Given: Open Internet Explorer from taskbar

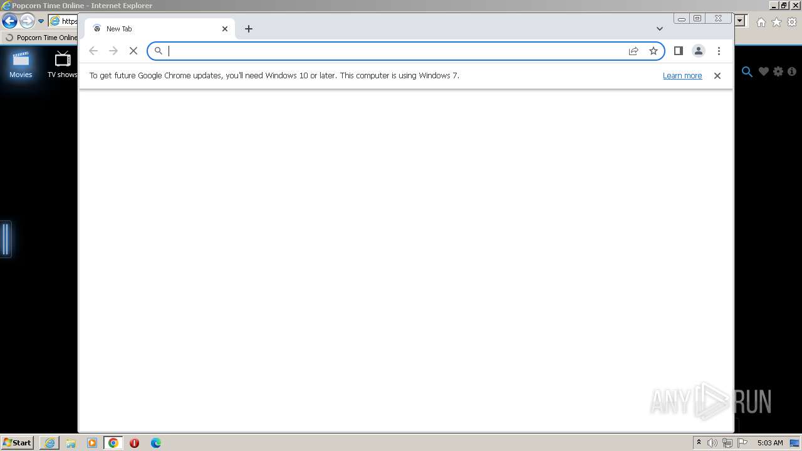Looking at the screenshot, I should click(49, 443).
